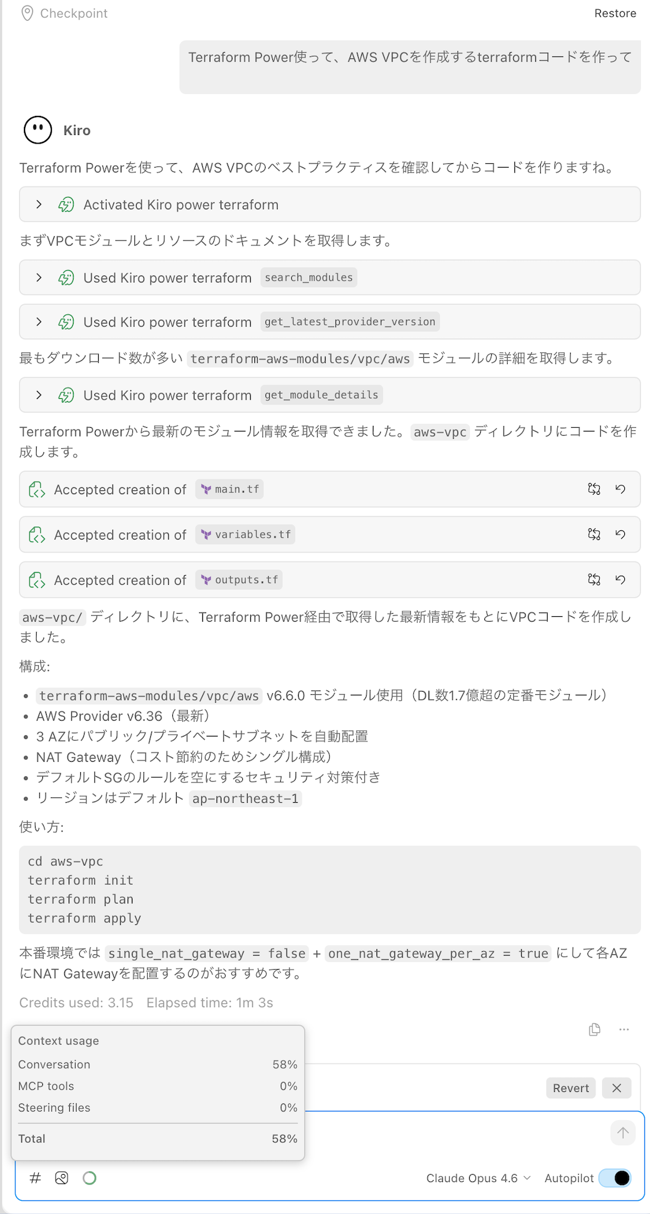
Task: Expand the search_modules tool call details
Action: pos(39,277)
